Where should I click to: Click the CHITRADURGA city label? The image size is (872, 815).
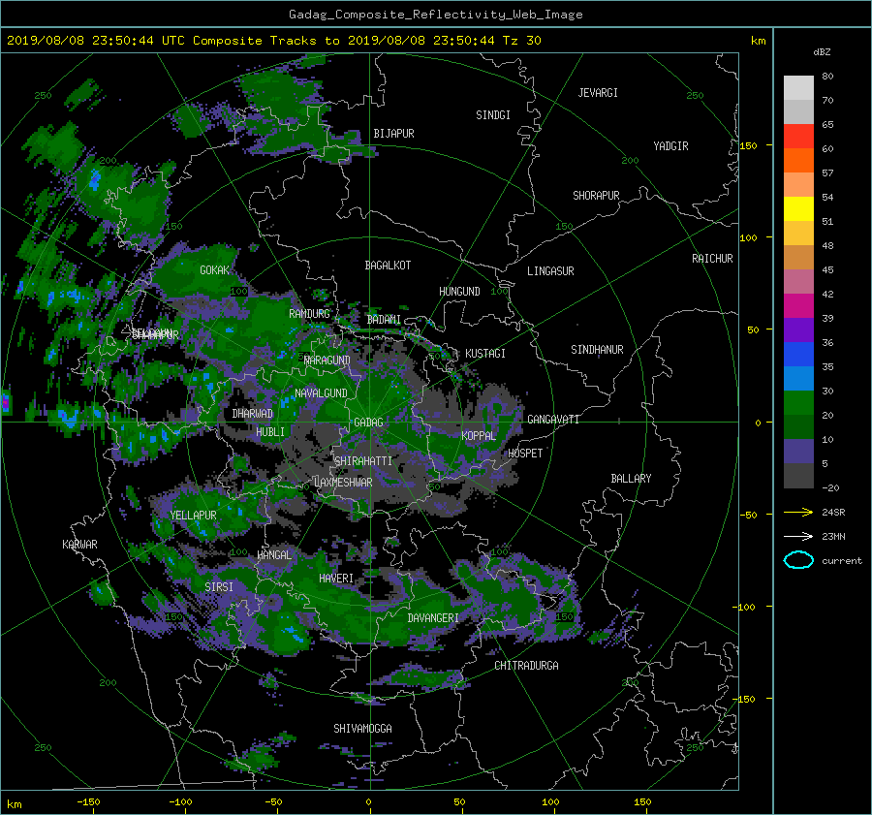click(527, 666)
